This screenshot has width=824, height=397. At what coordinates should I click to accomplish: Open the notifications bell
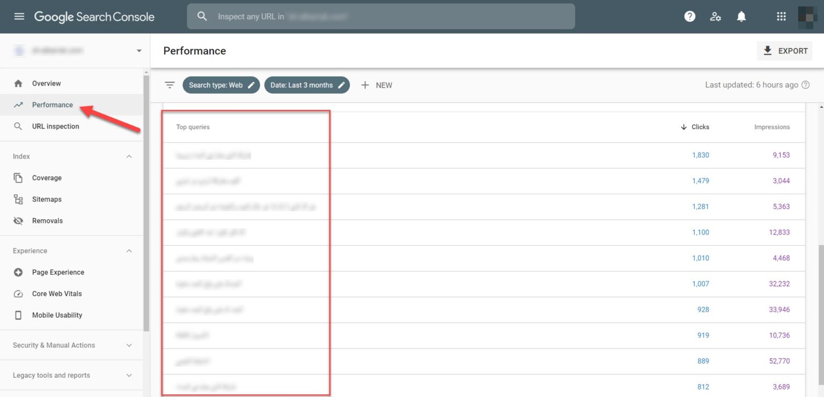click(x=741, y=17)
